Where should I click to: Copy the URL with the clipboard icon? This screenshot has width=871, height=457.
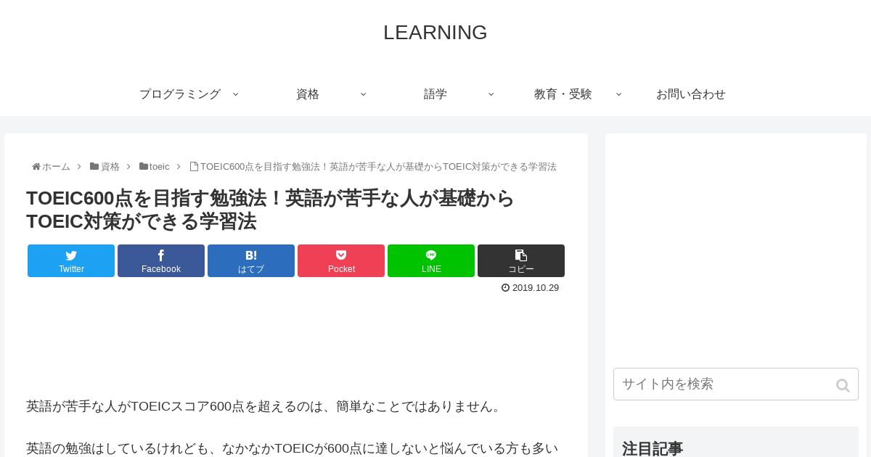click(521, 255)
